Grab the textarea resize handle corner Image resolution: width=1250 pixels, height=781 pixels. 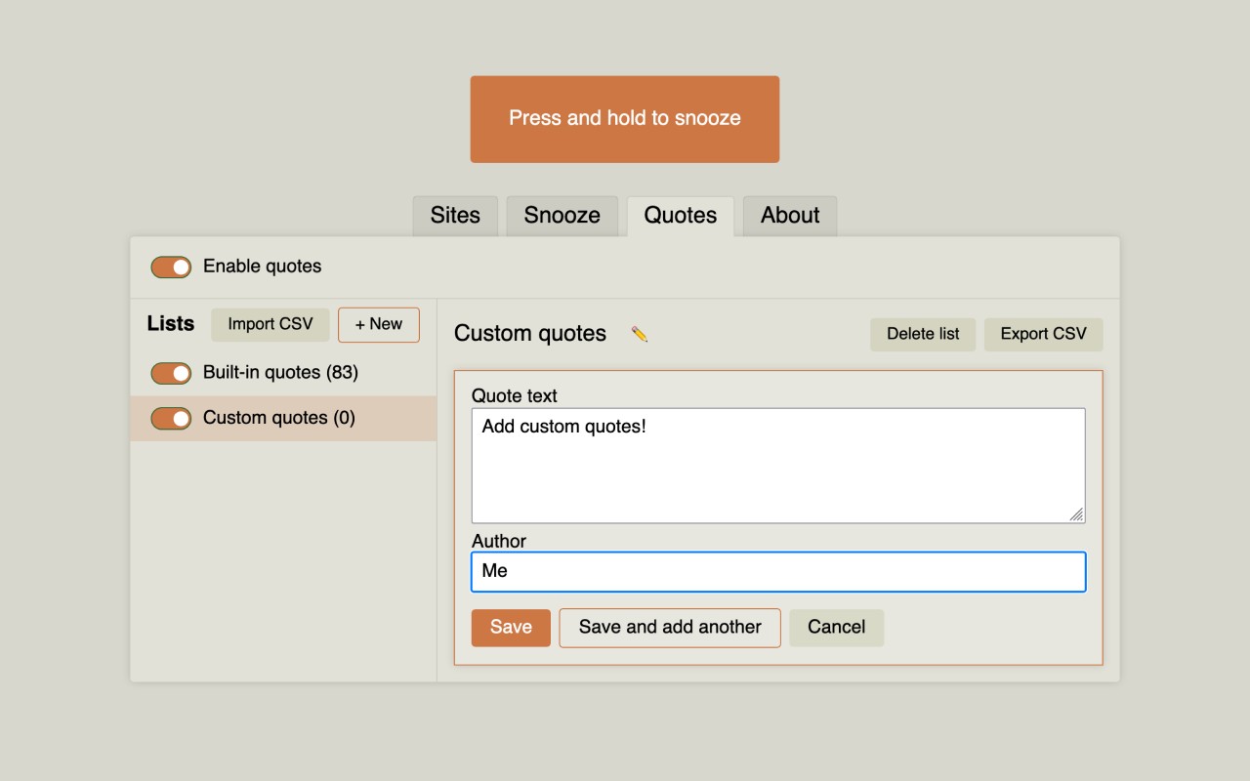pos(1076,514)
